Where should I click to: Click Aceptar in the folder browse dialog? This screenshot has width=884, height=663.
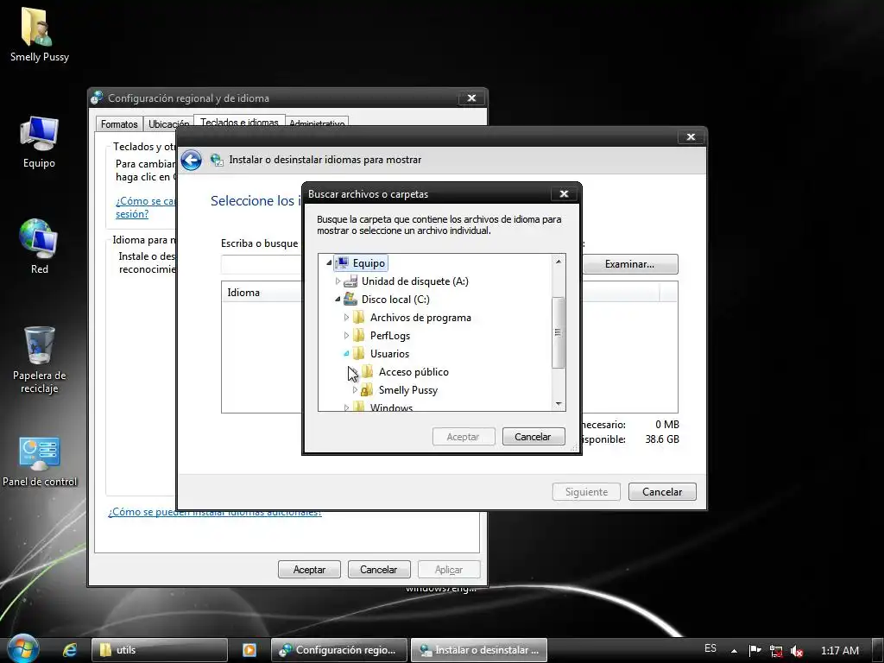[x=464, y=437]
